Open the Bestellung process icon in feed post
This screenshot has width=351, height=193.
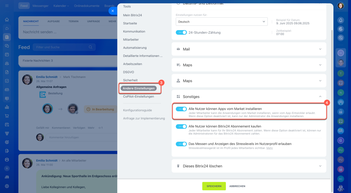pos(43,95)
